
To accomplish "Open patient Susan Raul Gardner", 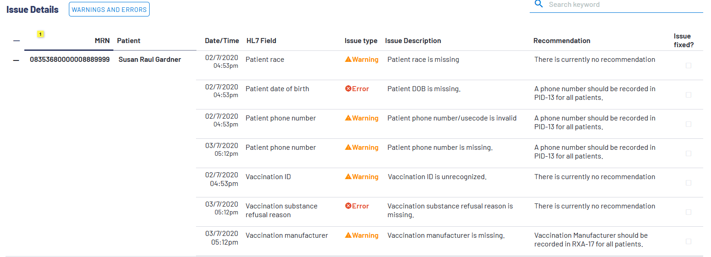I will 150,60.
